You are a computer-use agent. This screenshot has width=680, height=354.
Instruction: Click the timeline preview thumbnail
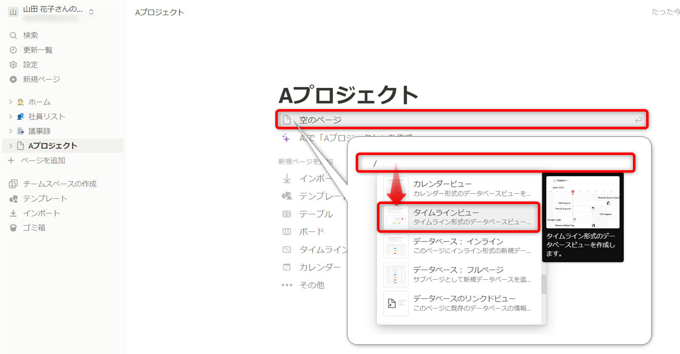(583, 203)
